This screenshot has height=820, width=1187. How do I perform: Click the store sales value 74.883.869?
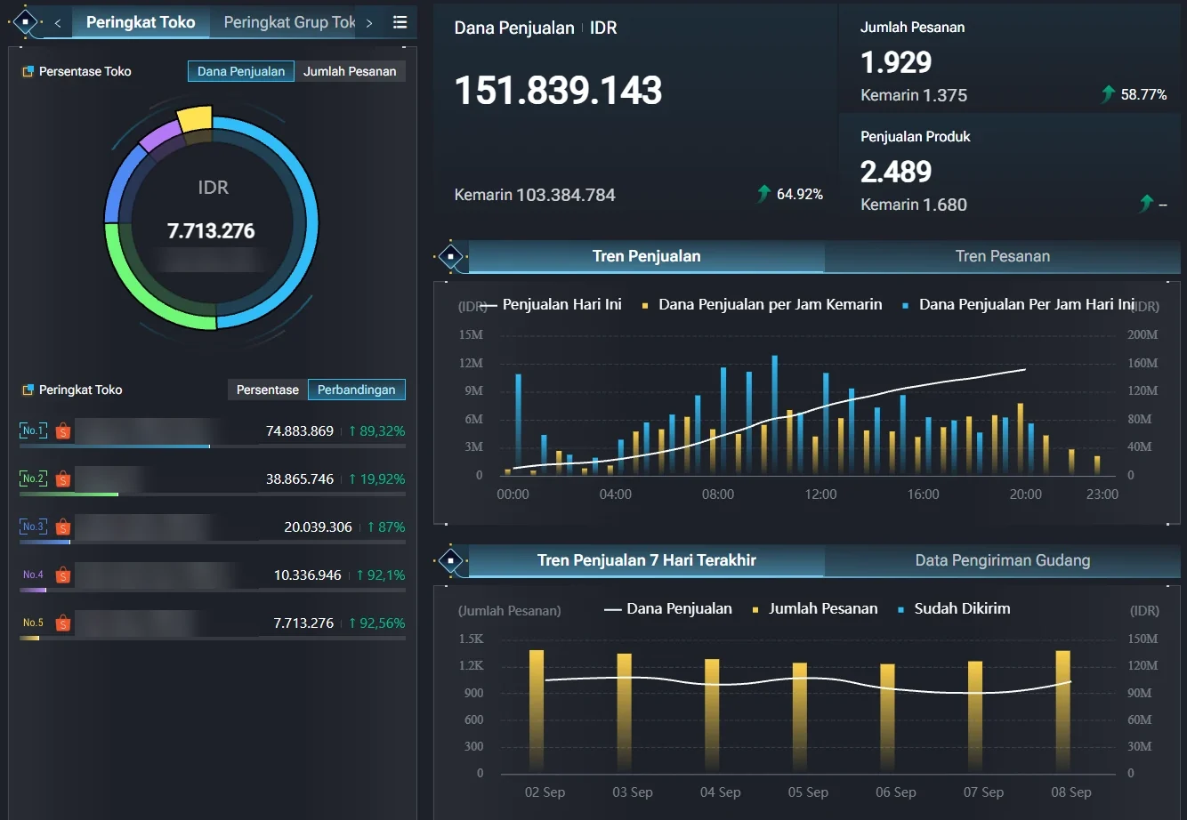(300, 430)
